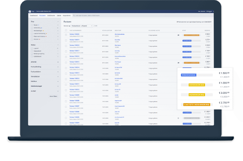Expand the Archief filter section
This screenshot has width=243, height=161.
(x=58, y=91)
